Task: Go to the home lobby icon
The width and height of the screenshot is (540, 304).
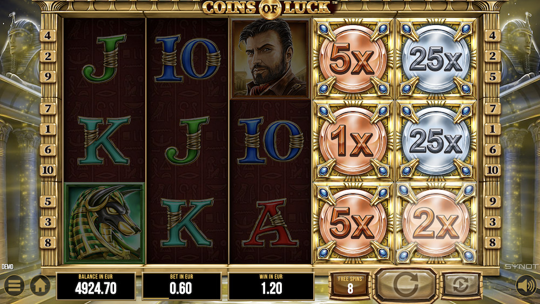Action: [x=40, y=285]
